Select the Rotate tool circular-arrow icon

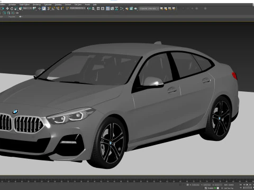12,8
